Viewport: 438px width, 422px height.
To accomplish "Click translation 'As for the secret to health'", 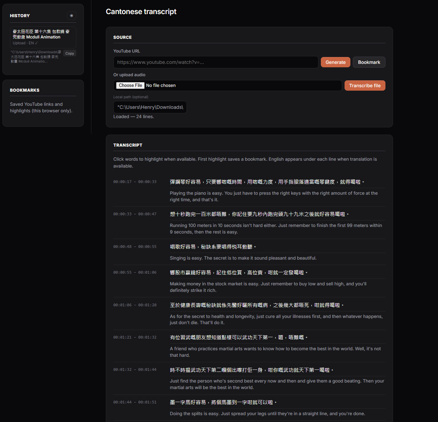I will (276, 319).
